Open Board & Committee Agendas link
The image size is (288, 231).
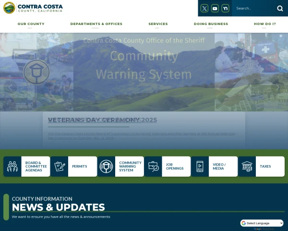pos(26,167)
